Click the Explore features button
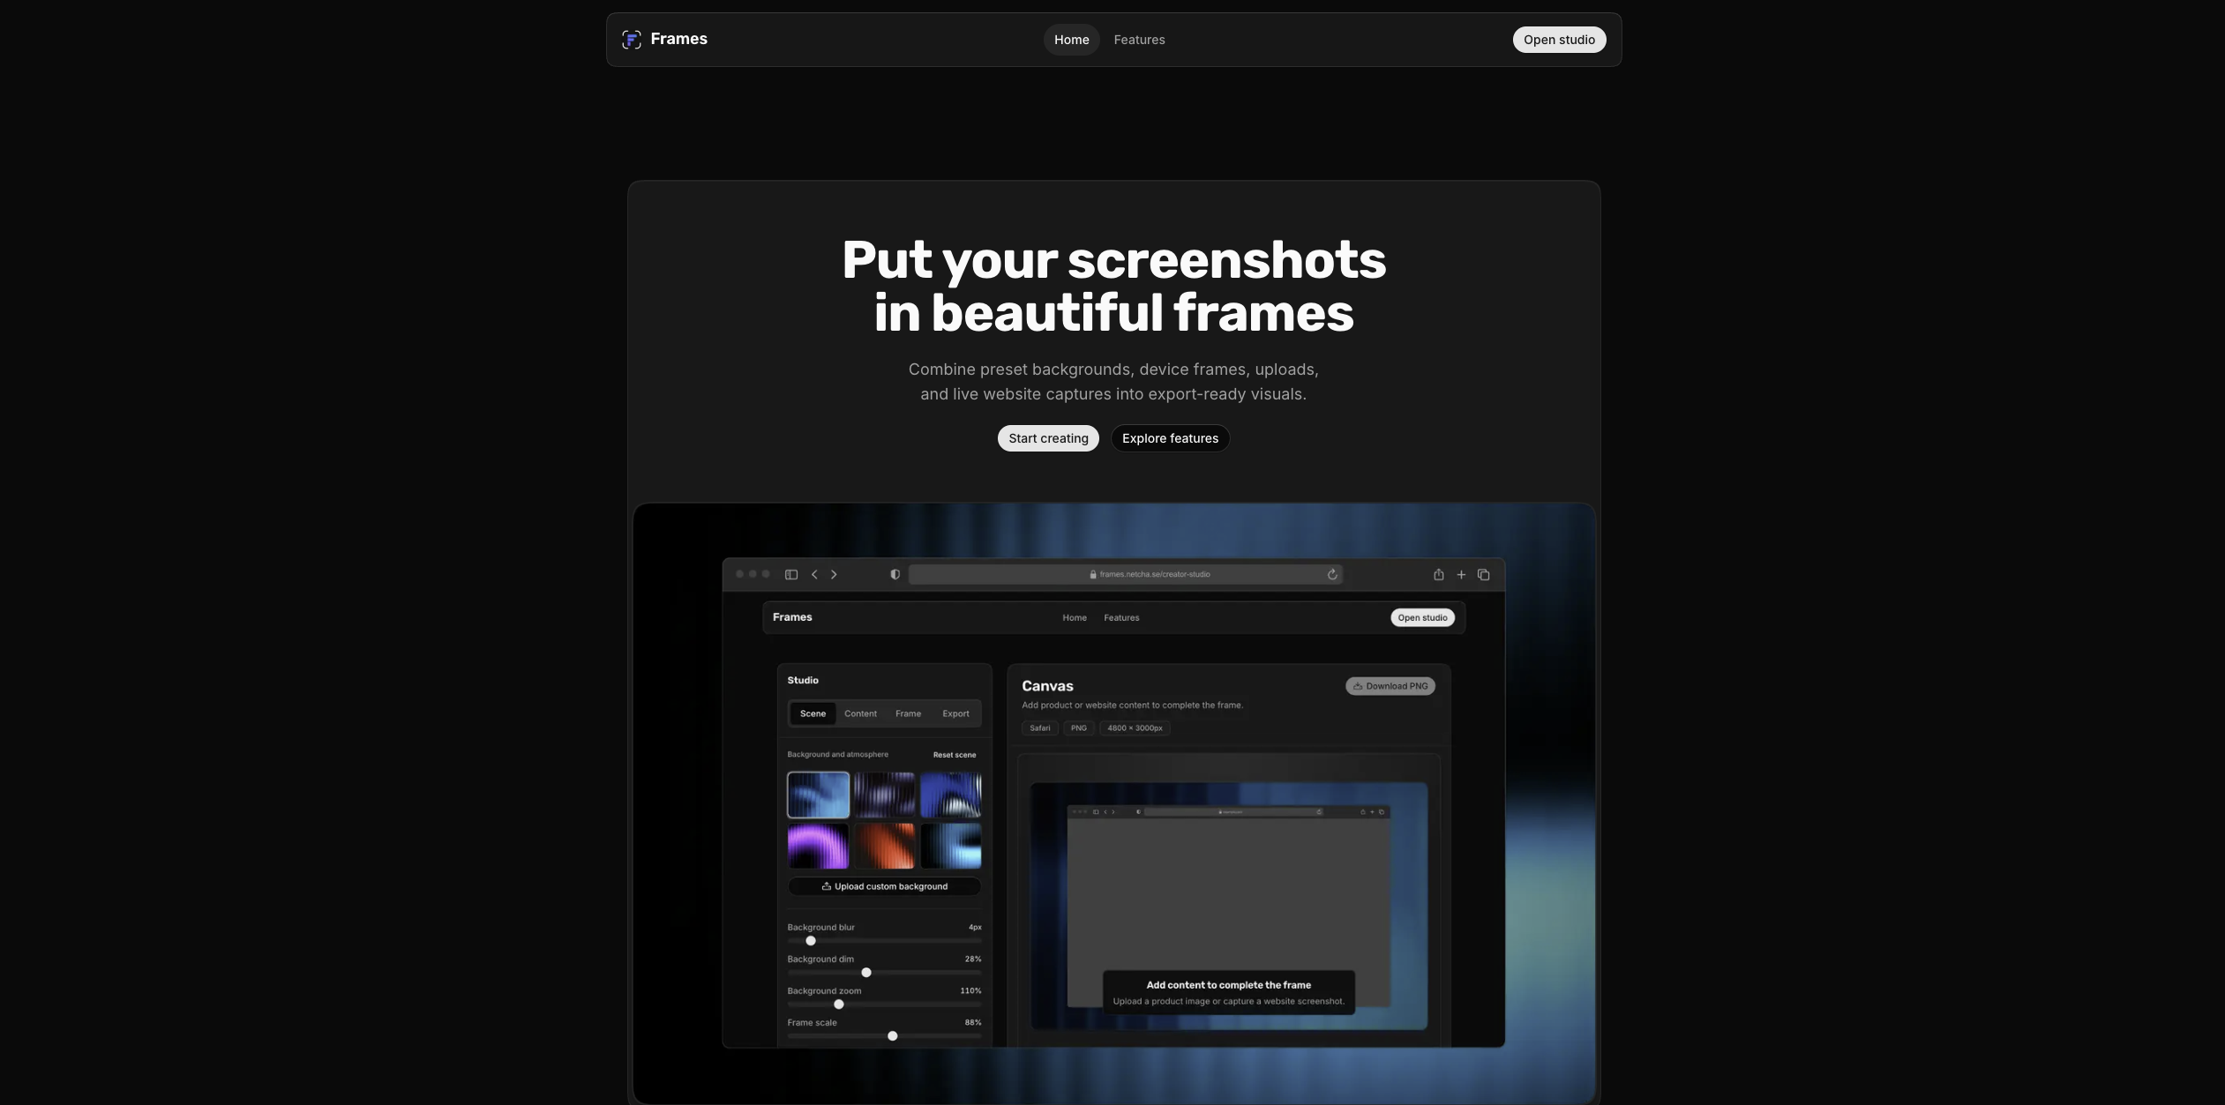Screen dimensions: 2225x1105 click(1170, 438)
